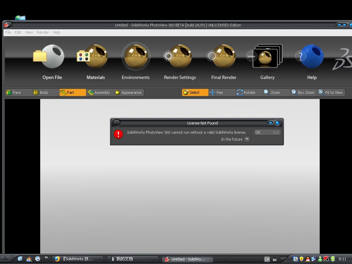Image resolution: width=352 pixels, height=264 pixels.
Task: Start the Final Render icon
Action: pos(221,56)
